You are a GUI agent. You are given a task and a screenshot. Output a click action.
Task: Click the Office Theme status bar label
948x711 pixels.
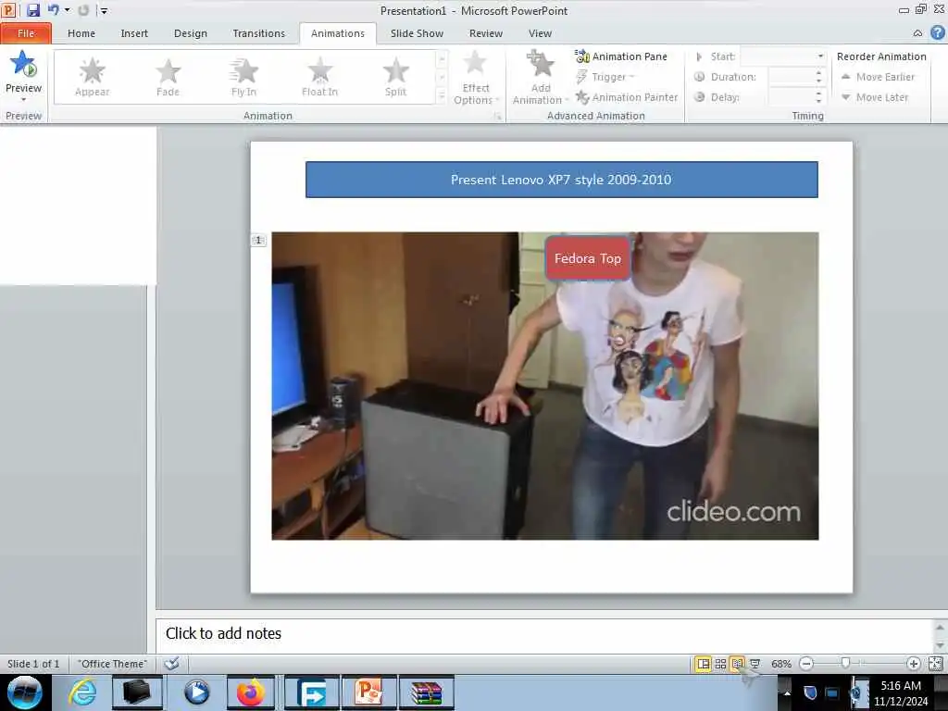click(112, 663)
